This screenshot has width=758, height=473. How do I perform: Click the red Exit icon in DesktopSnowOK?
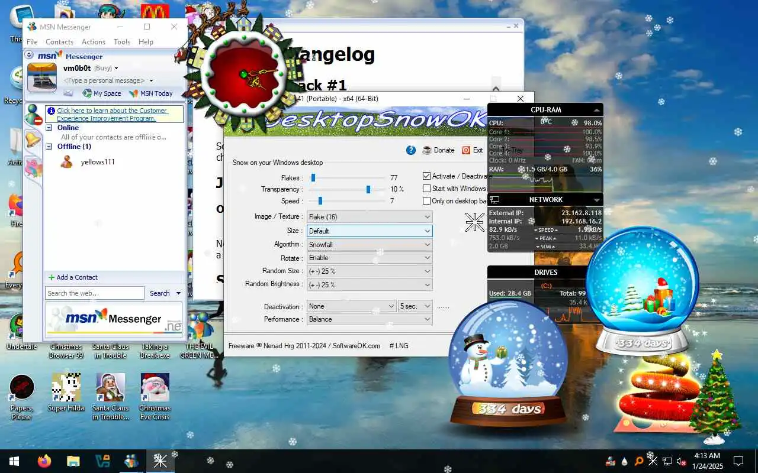[466, 150]
